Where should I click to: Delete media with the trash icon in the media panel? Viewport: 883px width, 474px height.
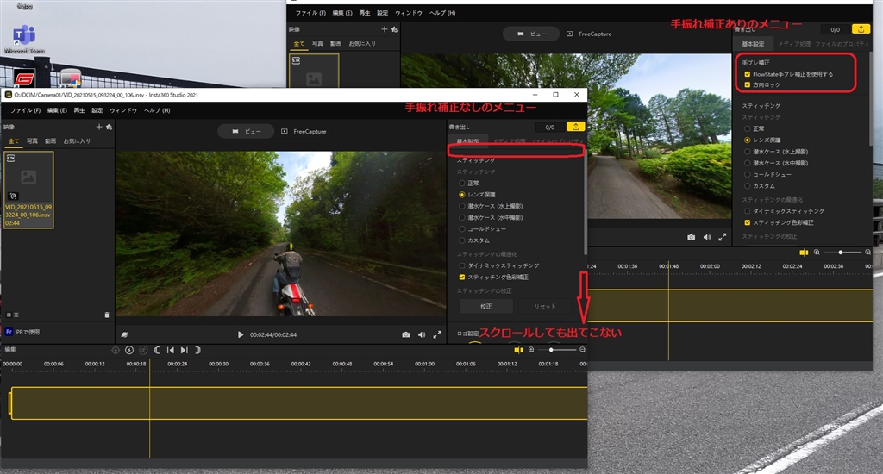(107, 315)
